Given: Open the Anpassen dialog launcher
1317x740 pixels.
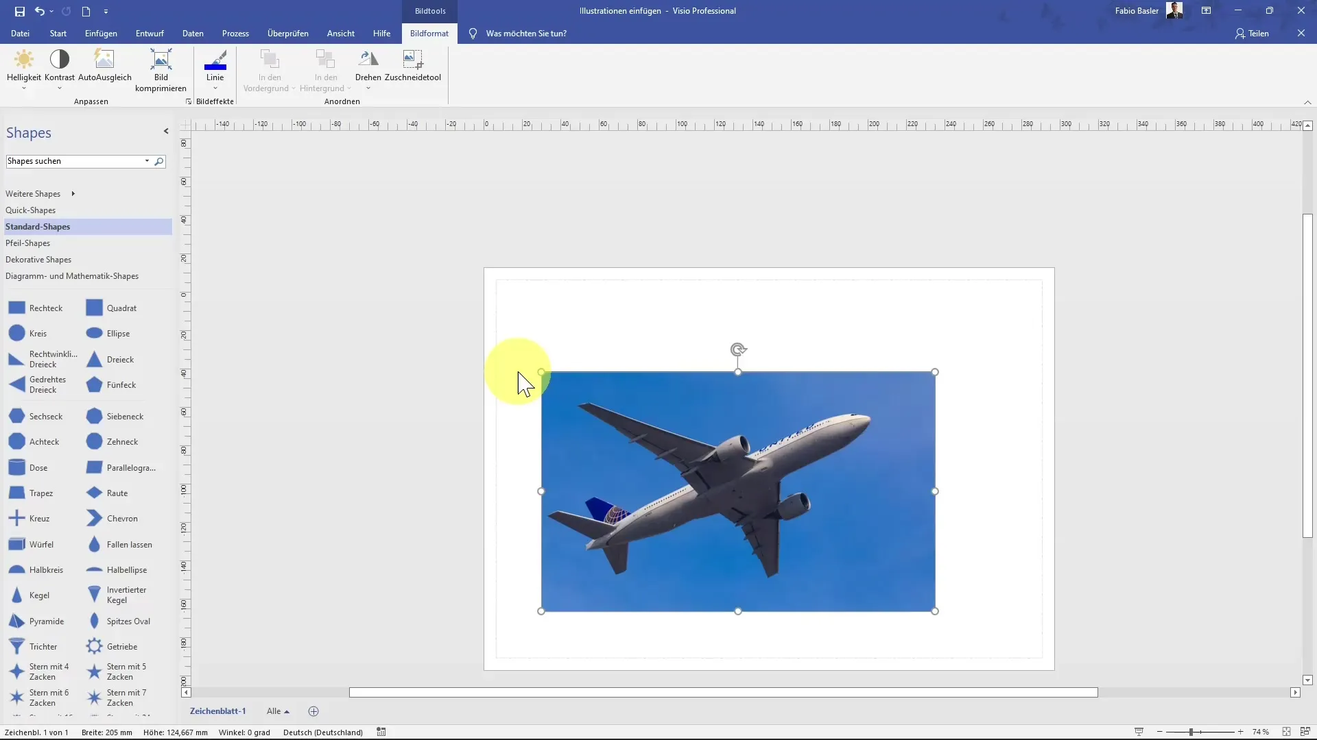Looking at the screenshot, I should point(189,102).
